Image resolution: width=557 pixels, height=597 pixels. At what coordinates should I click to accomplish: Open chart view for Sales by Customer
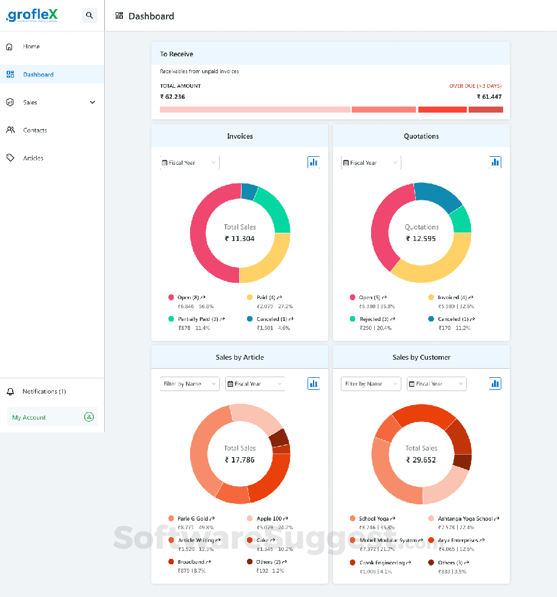point(495,383)
